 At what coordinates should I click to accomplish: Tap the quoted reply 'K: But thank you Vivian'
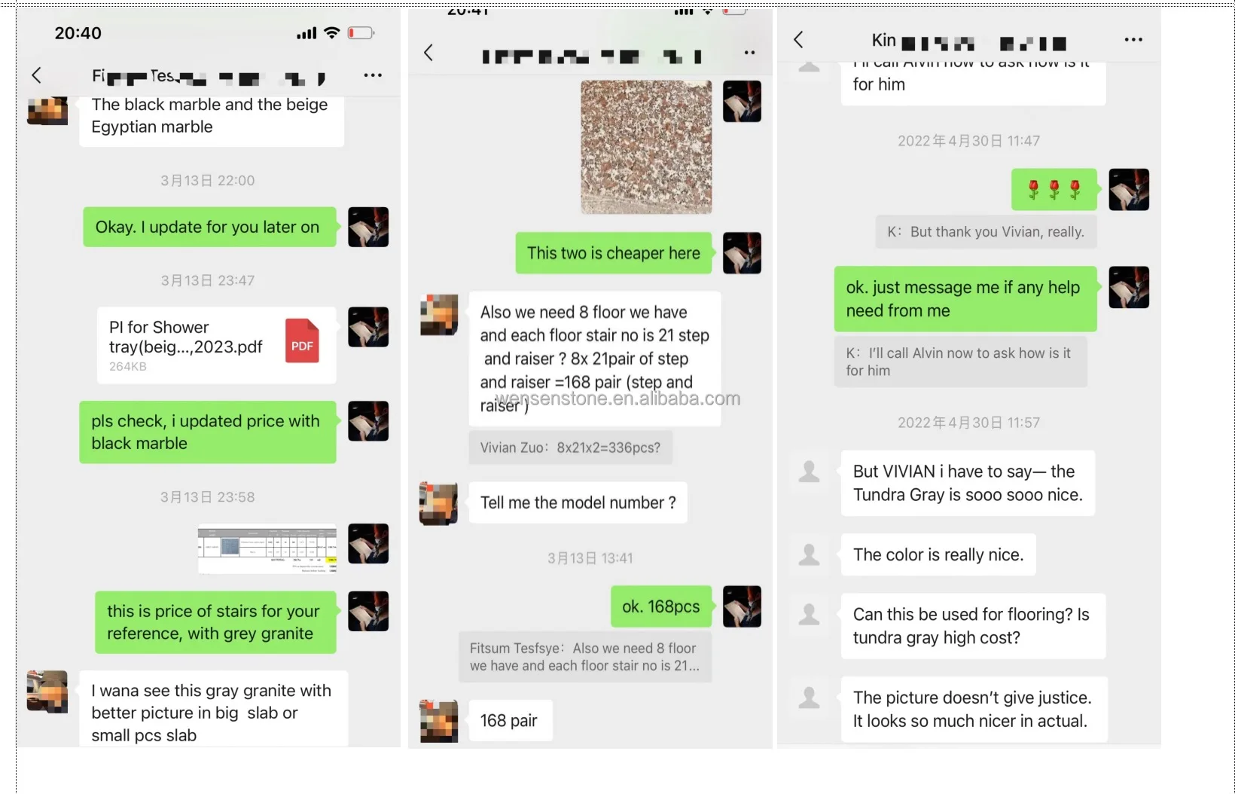(986, 232)
